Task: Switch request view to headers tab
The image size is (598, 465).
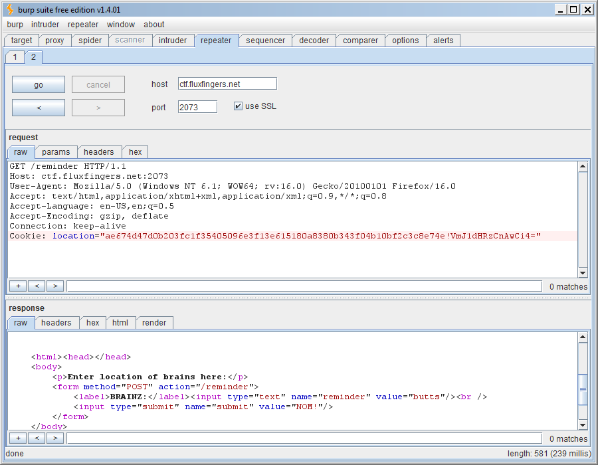Action: pos(99,152)
